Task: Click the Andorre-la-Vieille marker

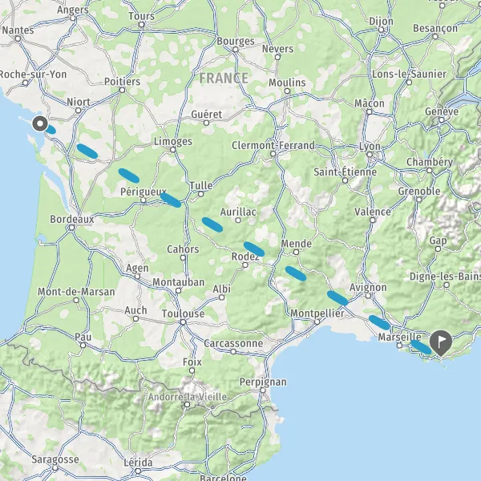Action: click(187, 405)
